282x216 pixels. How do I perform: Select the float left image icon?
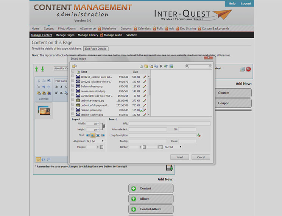click(93, 135)
